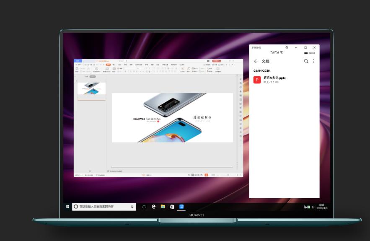
Task: Open Microsoft Edge from the taskbar
Action: 154,207
